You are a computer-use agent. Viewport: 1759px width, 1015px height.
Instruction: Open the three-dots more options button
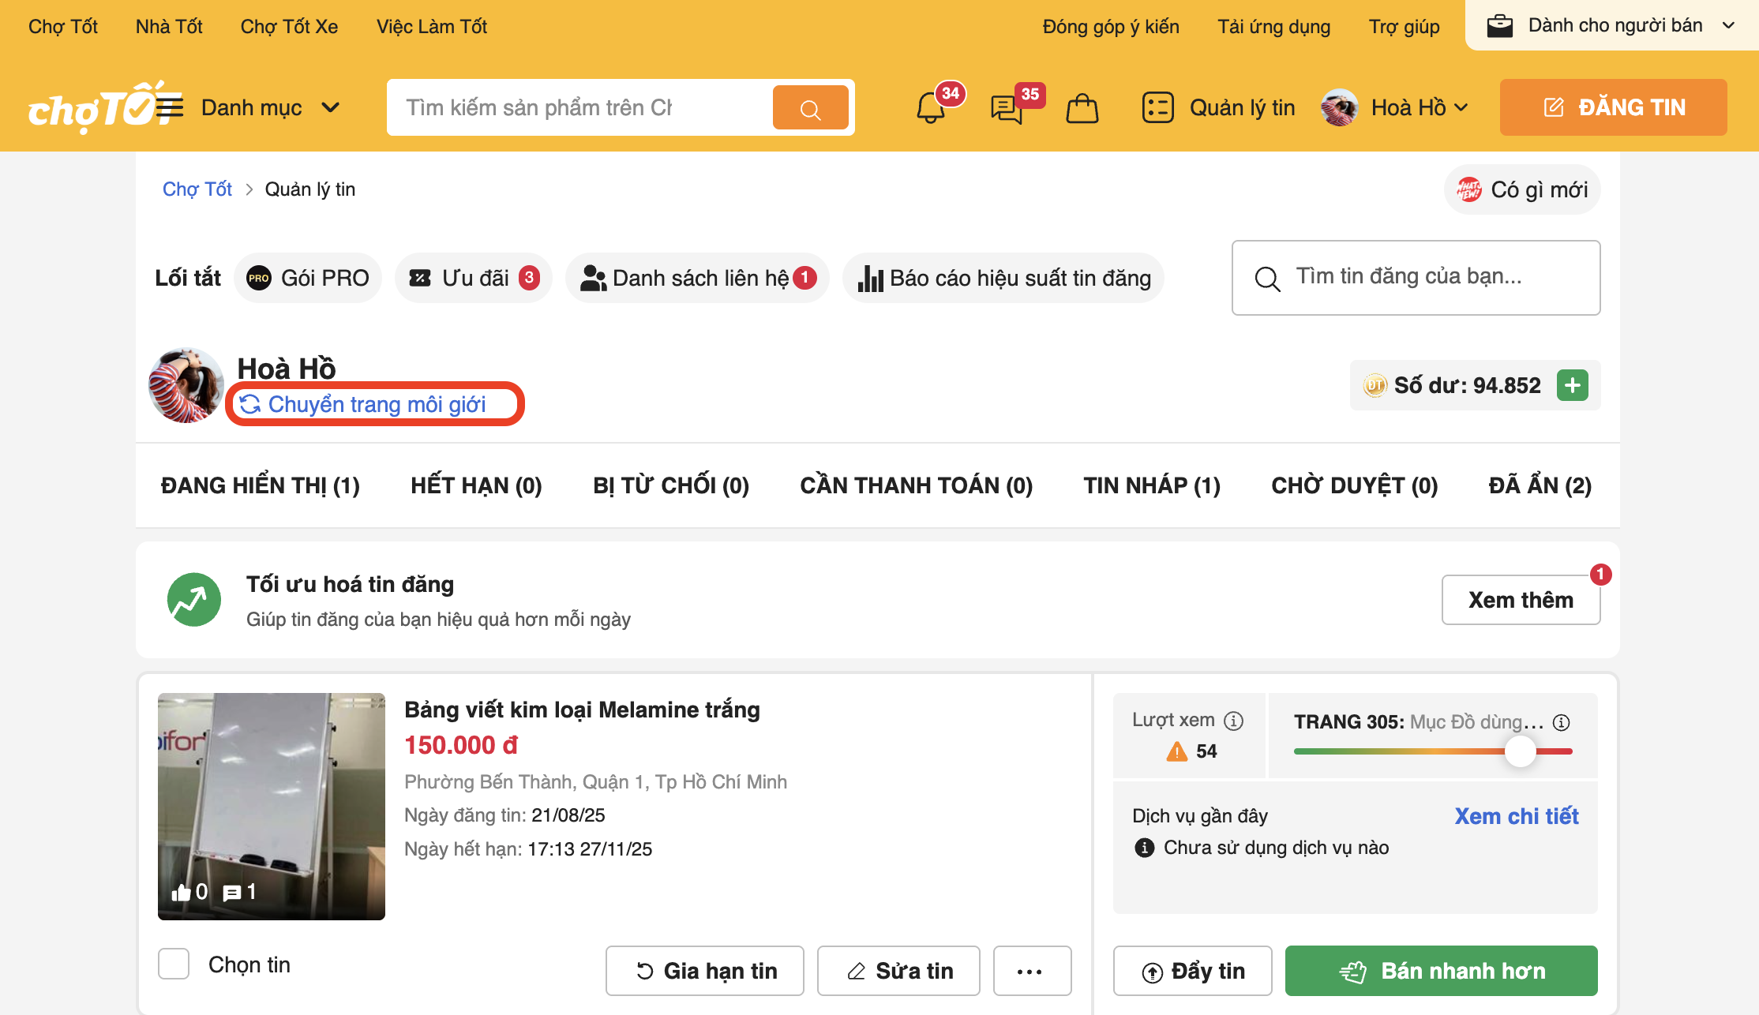tap(1031, 971)
